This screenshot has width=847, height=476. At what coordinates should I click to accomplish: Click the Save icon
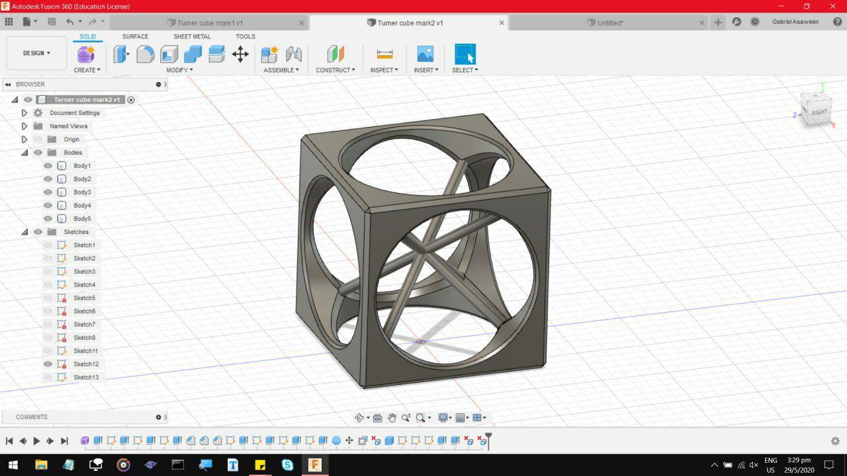[52, 22]
